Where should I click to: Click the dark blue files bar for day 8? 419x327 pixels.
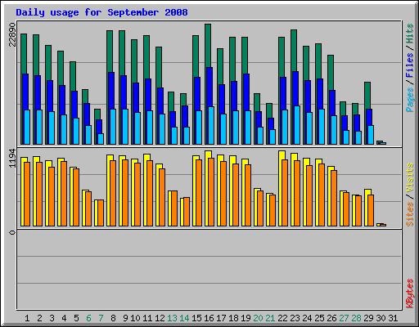tap(111, 90)
